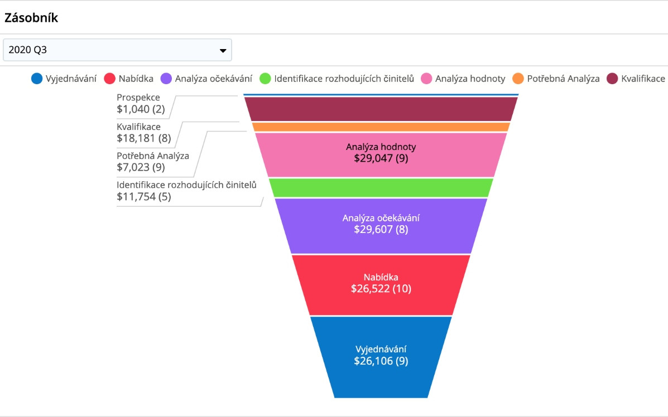Click the maroon Kvalifikace legend circle
Image resolution: width=668 pixels, height=417 pixels.
pos(612,79)
